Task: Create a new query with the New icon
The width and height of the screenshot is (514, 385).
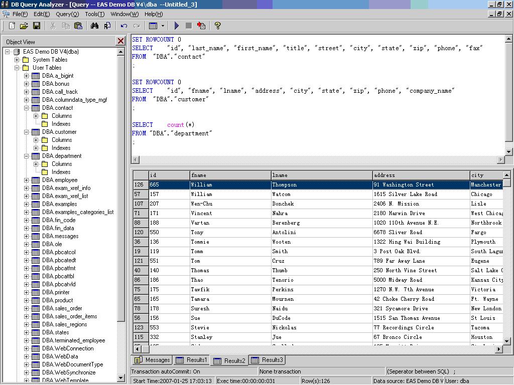Action: tap(12, 26)
